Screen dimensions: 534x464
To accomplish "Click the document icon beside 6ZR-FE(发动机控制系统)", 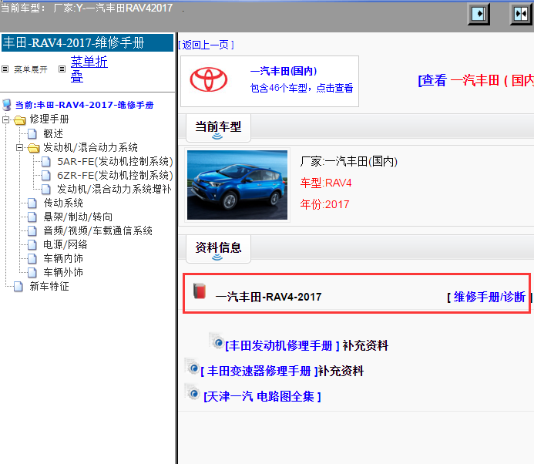I will (x=46, y=176).
